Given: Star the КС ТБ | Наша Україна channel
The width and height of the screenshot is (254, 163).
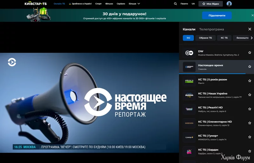Looking at the screenshot, I should (250, 95).
